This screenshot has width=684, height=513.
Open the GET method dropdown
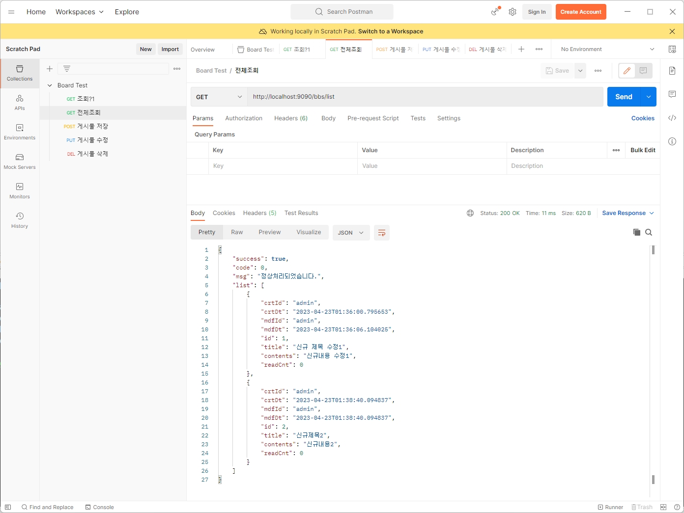click(x=219, y=97)
